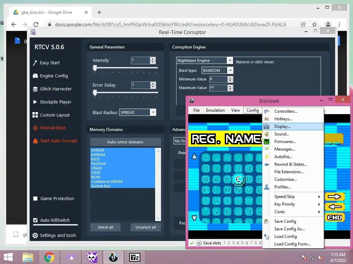Image resolution: width=353 pixels, height=264 pixels.
Task: Click Minimum Value input field
Action: click(218, 79)
